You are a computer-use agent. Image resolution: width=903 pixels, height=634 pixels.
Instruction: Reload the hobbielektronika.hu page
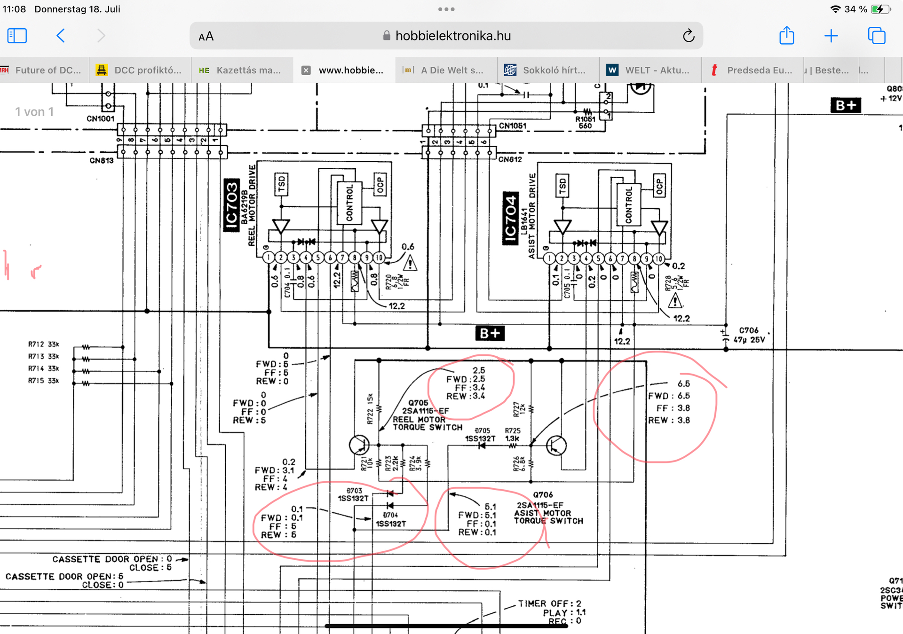[x=688, y=36]
